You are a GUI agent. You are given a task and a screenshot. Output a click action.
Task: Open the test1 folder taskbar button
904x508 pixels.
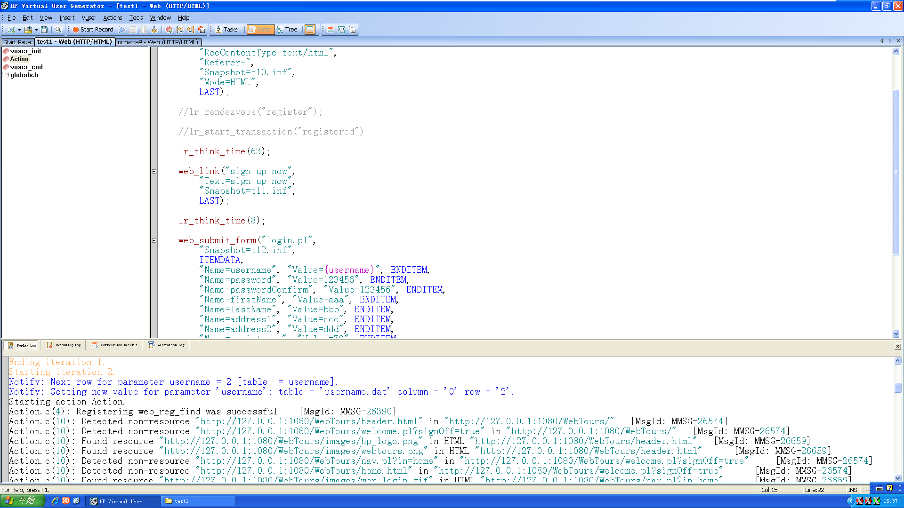198,501
